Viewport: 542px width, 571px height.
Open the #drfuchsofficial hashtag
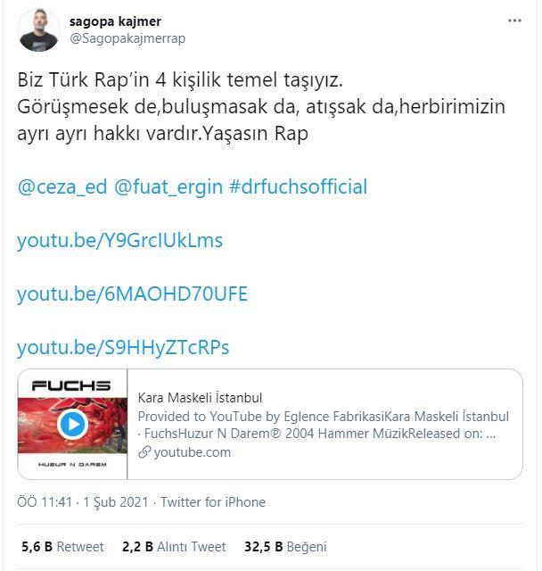tap(299, 186)
